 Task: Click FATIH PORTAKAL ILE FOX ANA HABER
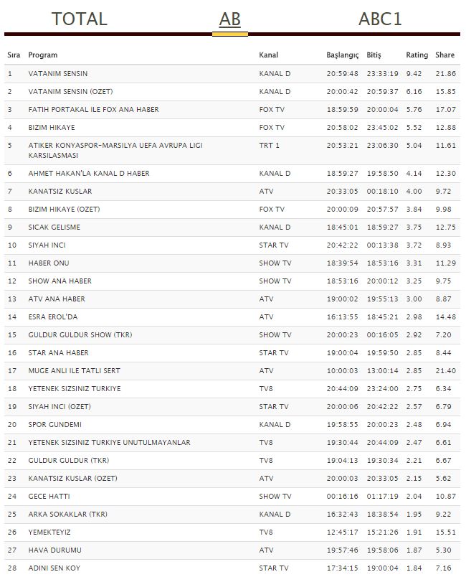click(93, 110)
